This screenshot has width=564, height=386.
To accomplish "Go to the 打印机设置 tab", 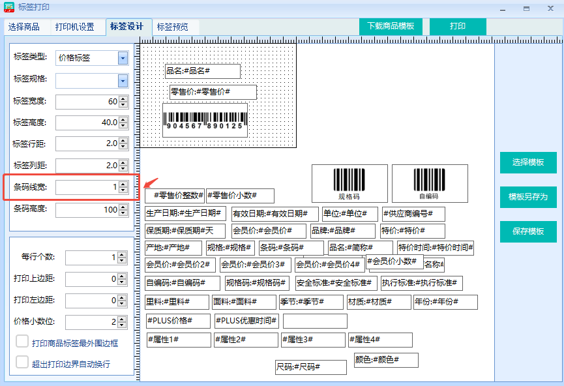I will tap(74, 27).
